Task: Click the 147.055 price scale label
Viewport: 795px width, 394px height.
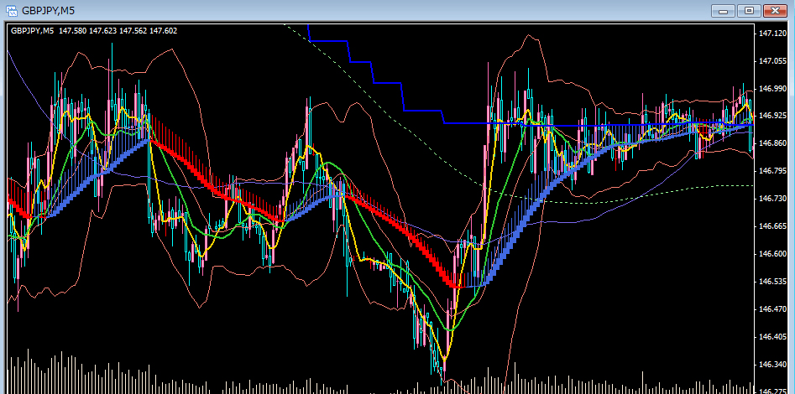Action: tap(772, 61)
